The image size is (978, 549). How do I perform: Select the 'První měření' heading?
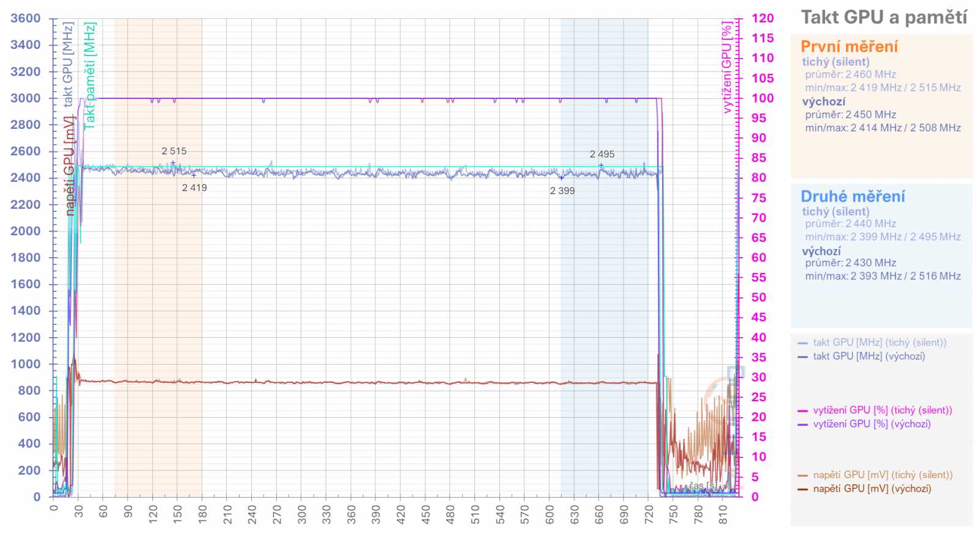849,46
